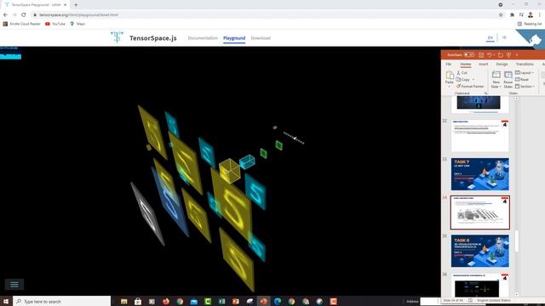545x306 pixels.
Task: Start presentation from beginning icon in PowerPoint
Action: tap(508, 54)
